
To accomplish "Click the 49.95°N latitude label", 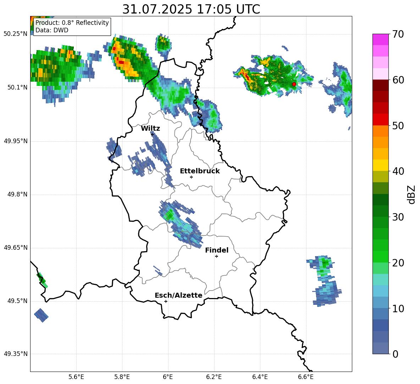I will pyautogui.click(x=16, y=141).
